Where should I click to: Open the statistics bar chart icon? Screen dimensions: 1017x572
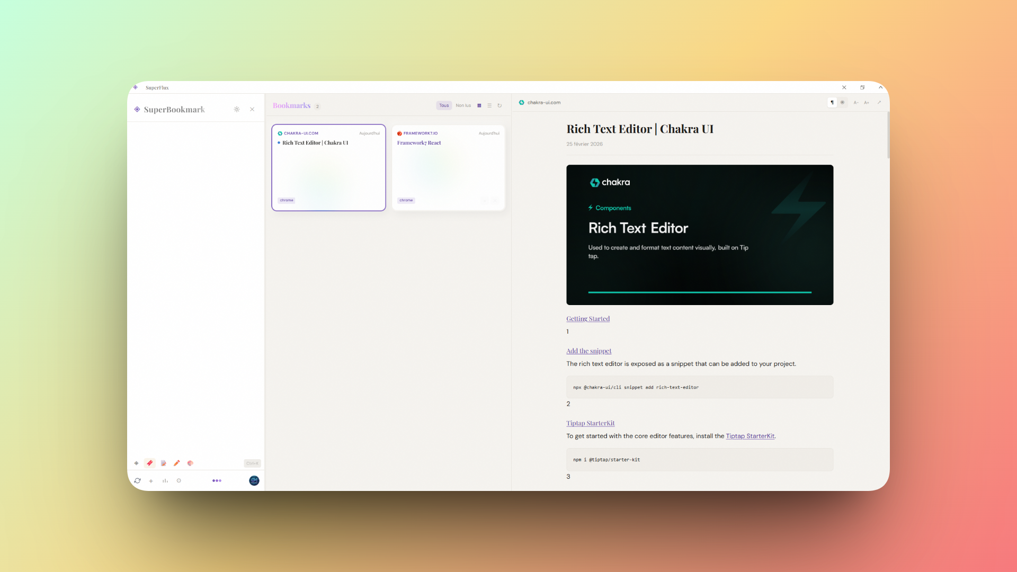pyautogui.click(x=165, y=481)
